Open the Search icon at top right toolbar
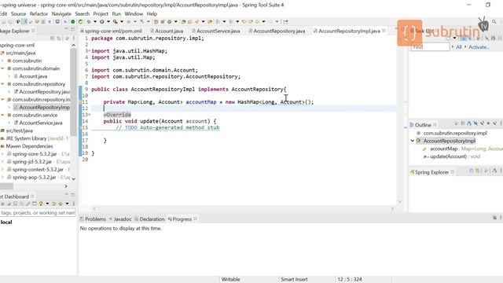 point(494,21)
